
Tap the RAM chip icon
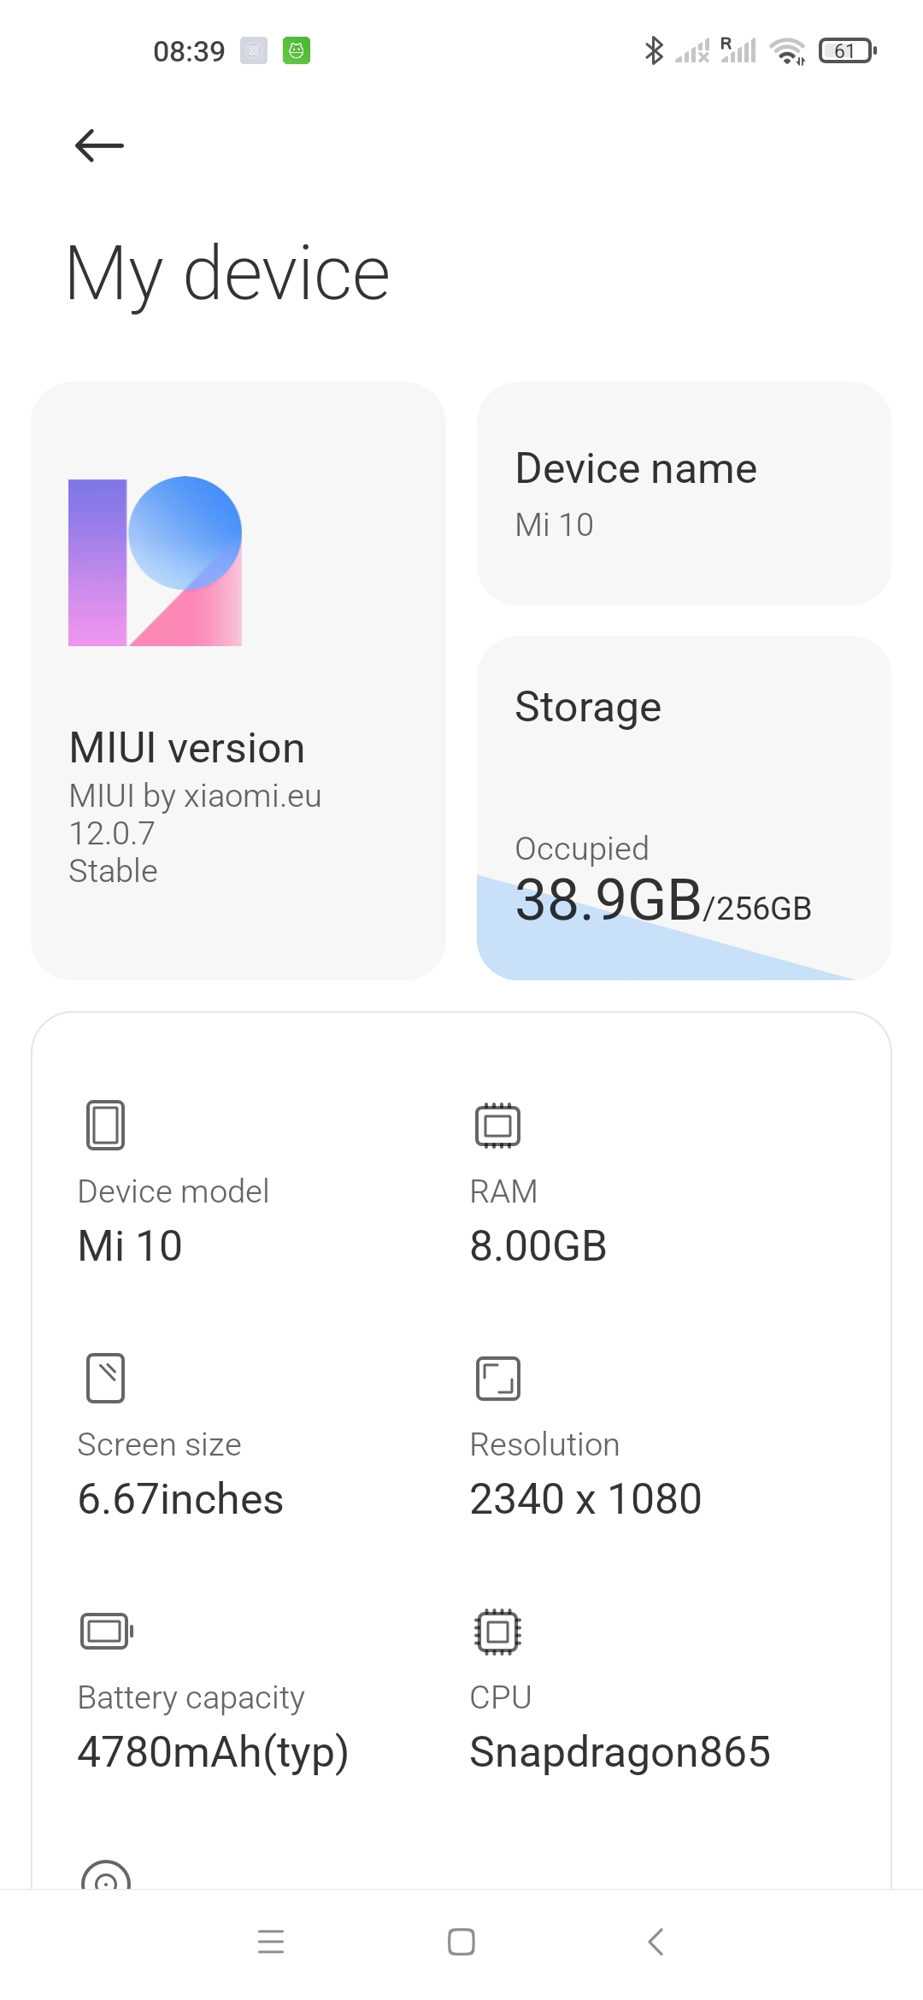point(497,1125)
